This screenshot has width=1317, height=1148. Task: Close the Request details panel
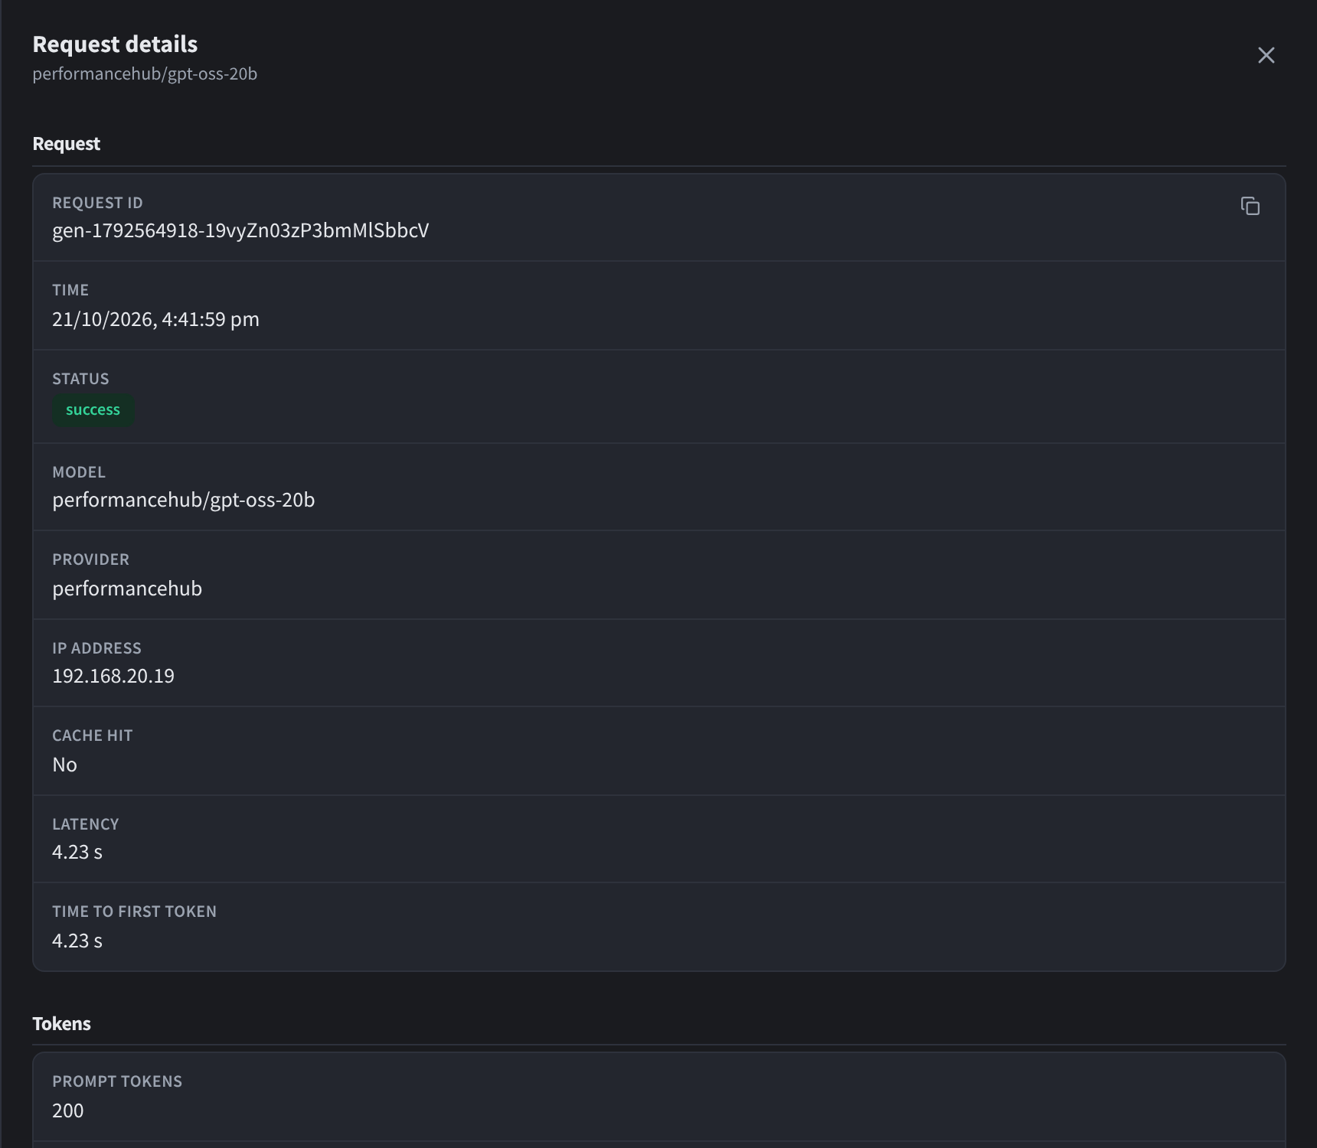pyautogui.click(x=1266, y=55)
